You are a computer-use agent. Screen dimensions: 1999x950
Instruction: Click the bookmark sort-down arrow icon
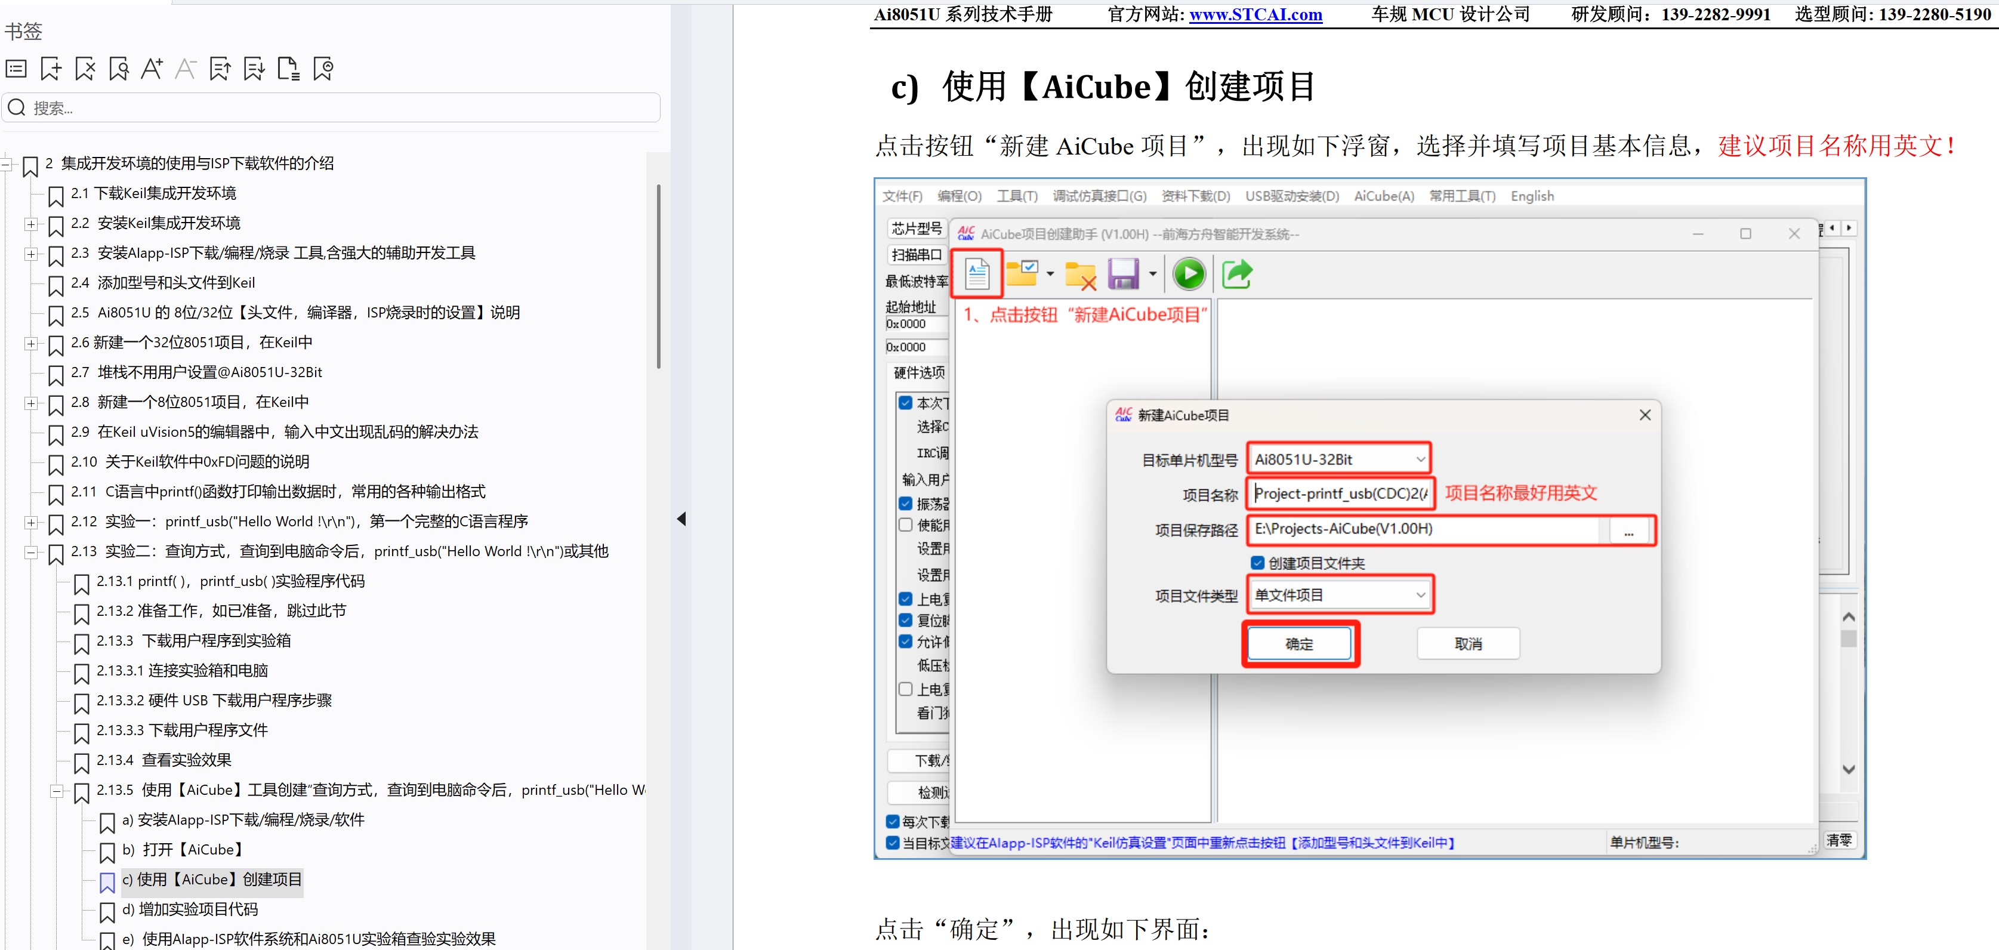point(255,69)
